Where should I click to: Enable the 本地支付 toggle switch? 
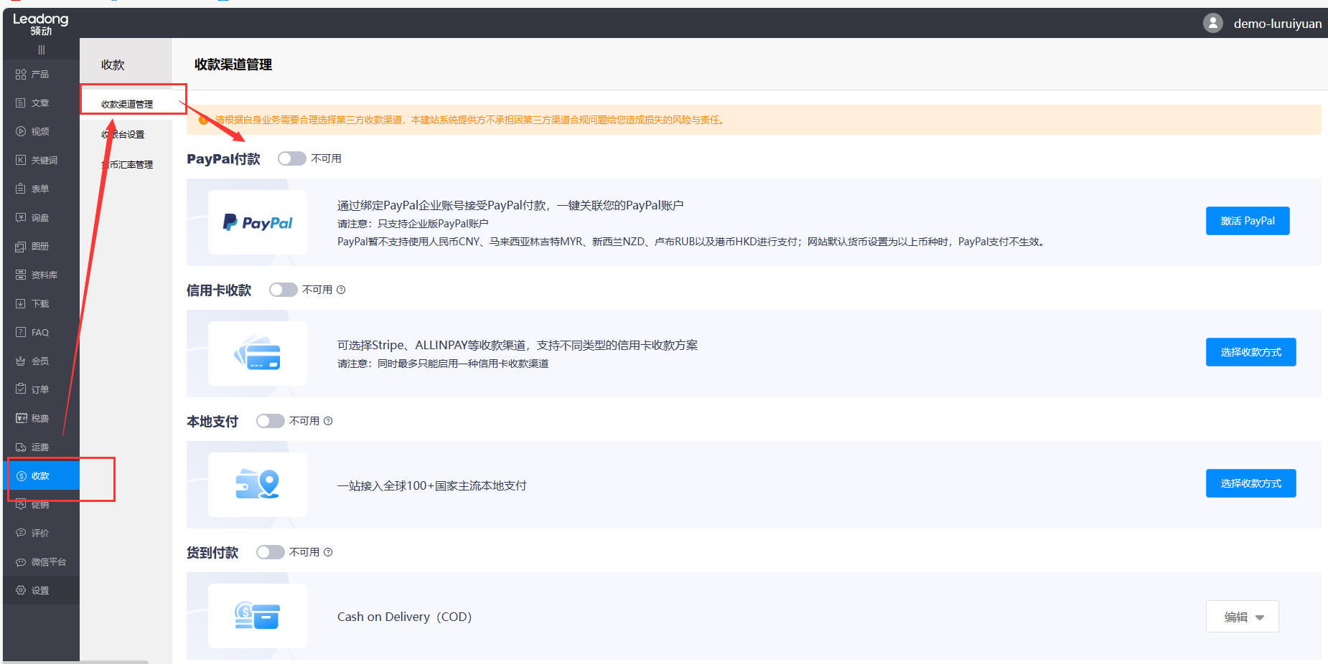click(270, 421)
